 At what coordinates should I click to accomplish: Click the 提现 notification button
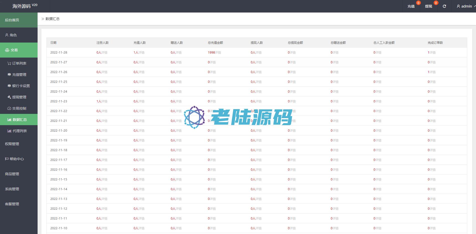pyautogui.click(x=428, y=6)
